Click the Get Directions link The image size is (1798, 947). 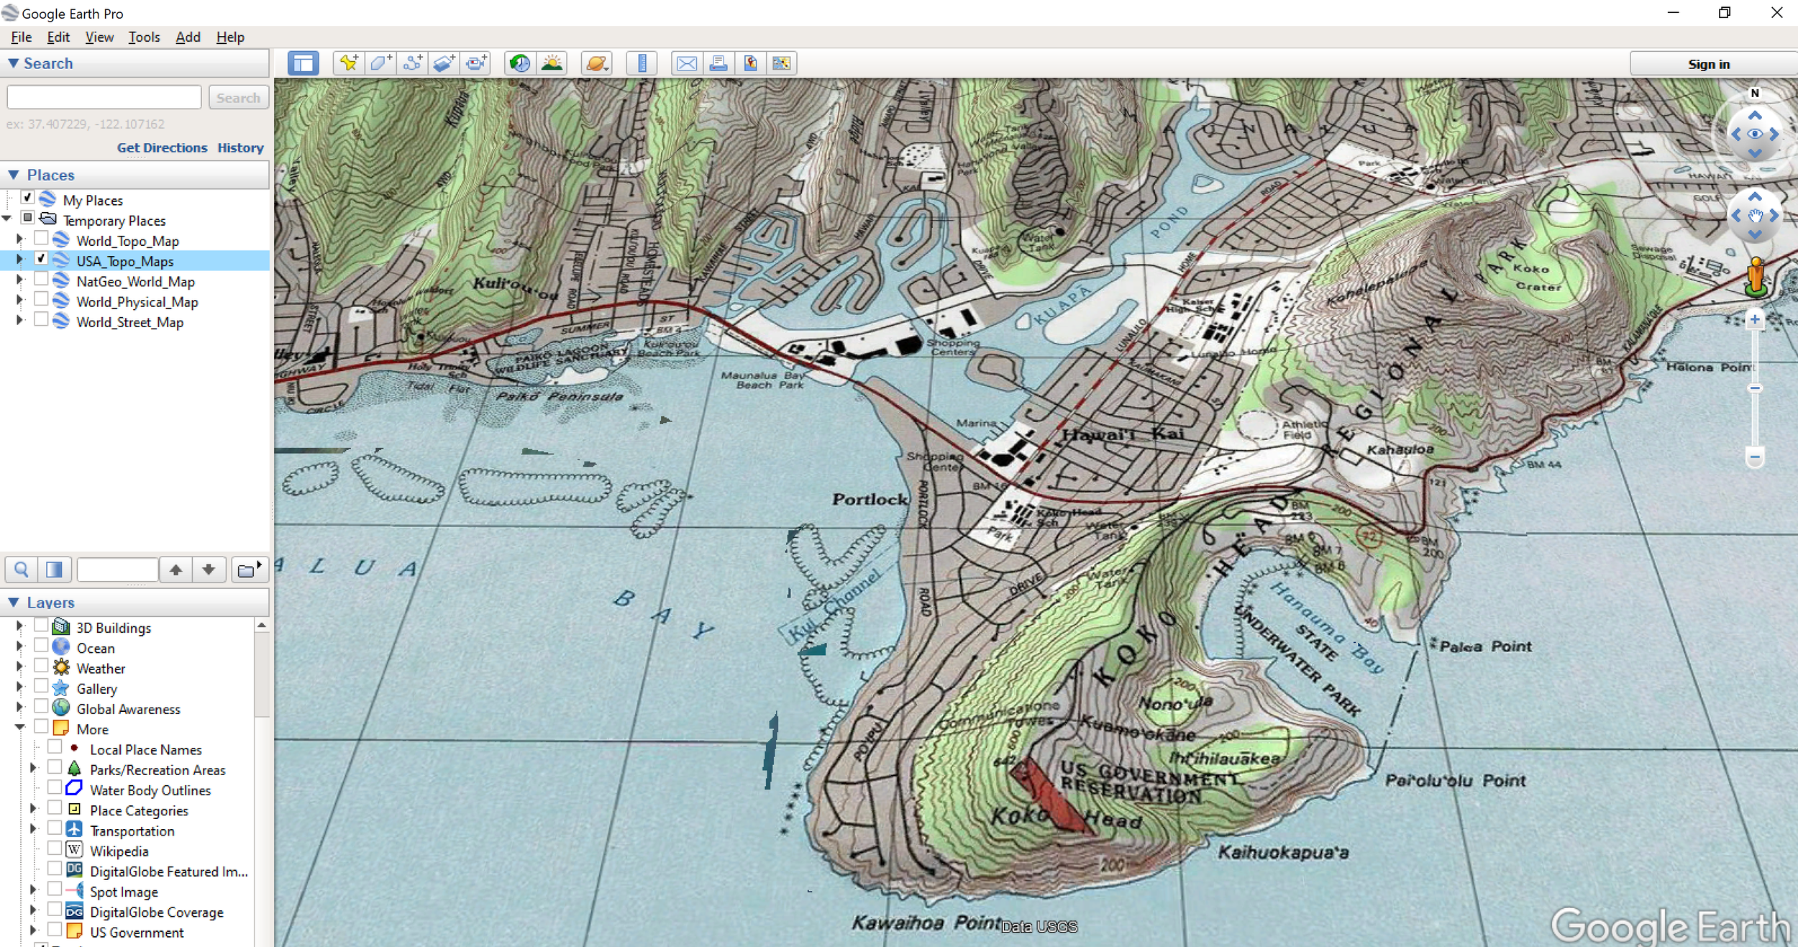click(163, 147)
